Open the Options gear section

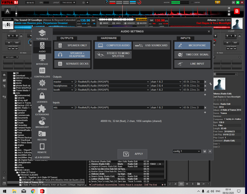point(42,85)
